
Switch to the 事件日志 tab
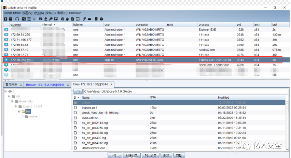[11, 85]
